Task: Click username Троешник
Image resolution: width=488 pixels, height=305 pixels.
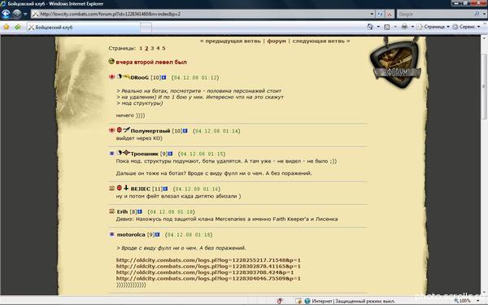Action: click(145, 154)
